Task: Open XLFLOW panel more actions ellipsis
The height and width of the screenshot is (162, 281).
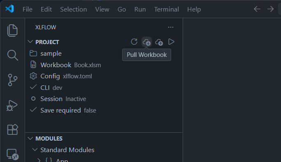Action: click(171, 27)
